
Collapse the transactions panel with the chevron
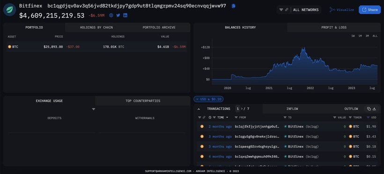[x=199, y=109]
